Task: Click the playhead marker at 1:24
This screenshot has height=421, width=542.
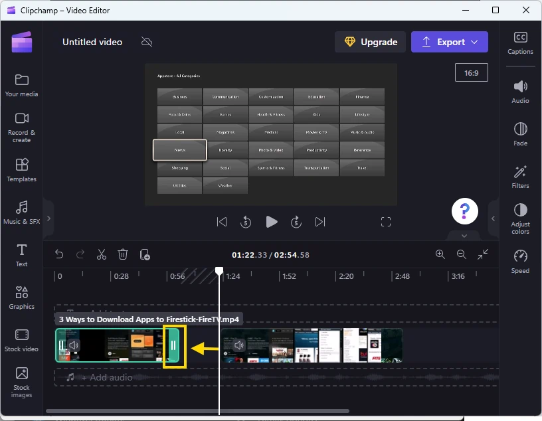Action: tap(219, 271)
